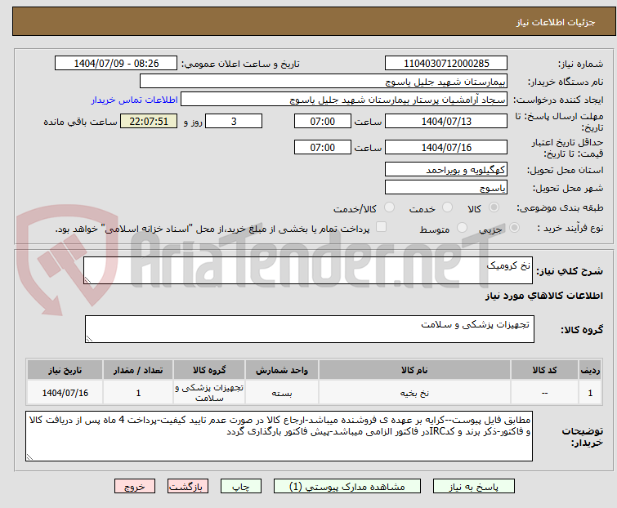Click the buyer notes textarea

[279, 436]
